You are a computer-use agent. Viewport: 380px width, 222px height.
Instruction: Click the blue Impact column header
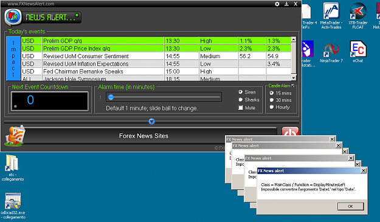(13, 58)
